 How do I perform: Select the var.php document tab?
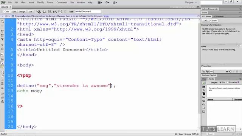(5, 7)
